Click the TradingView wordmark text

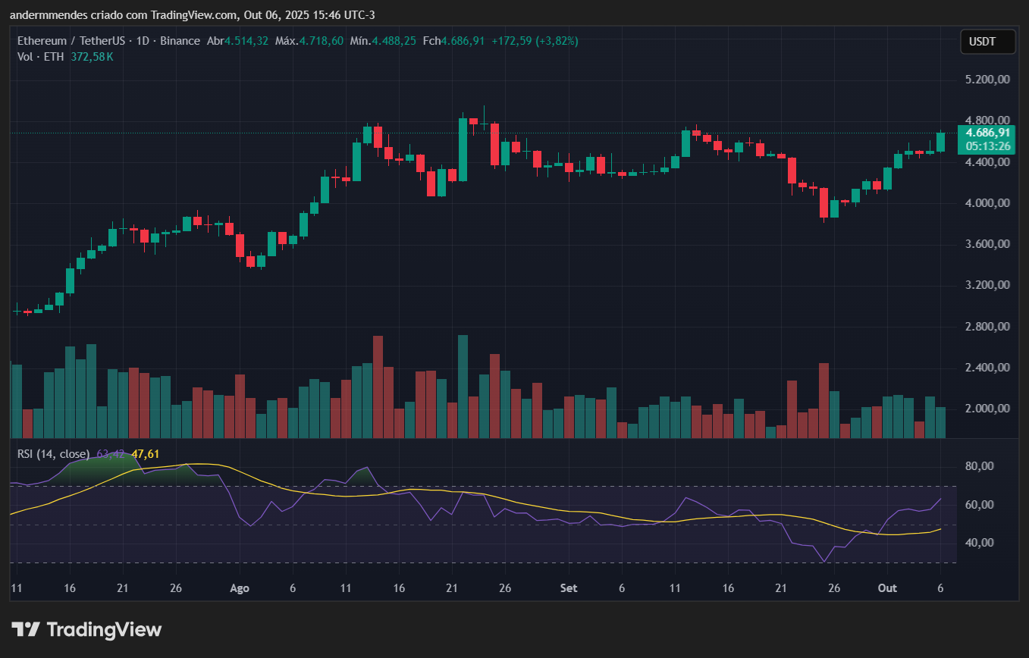point(104,629)
